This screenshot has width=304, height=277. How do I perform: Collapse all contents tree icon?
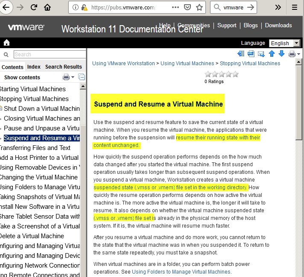[x=82, y=77]
